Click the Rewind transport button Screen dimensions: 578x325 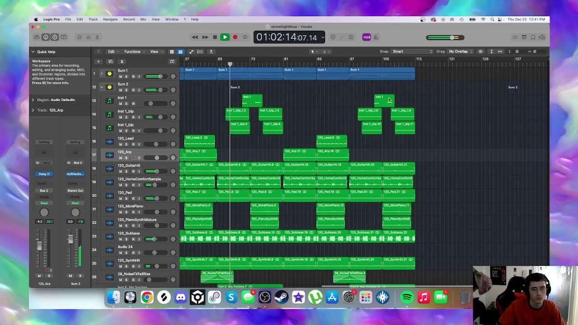(195, 37)
